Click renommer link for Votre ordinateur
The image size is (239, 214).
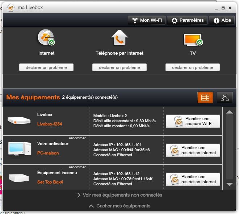(x=77, y=138)
